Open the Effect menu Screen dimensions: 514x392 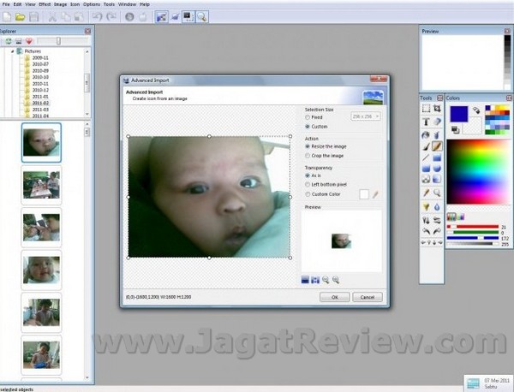(43, 4)
